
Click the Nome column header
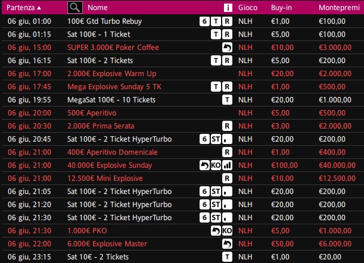click(x=98, y=8)
